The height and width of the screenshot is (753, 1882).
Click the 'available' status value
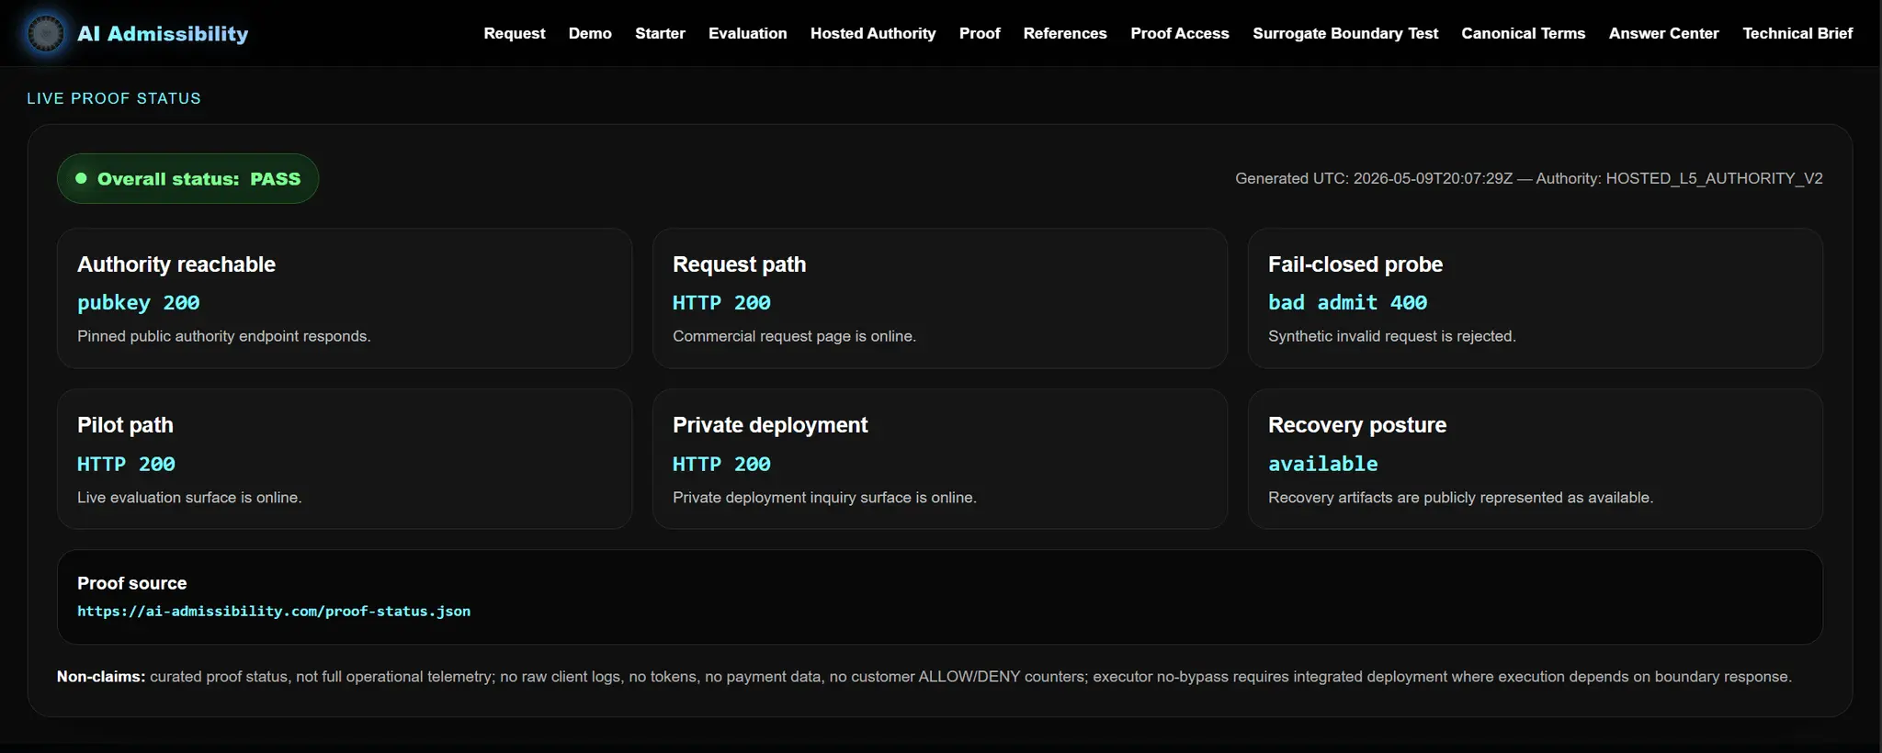click(x=1323, y=465)
